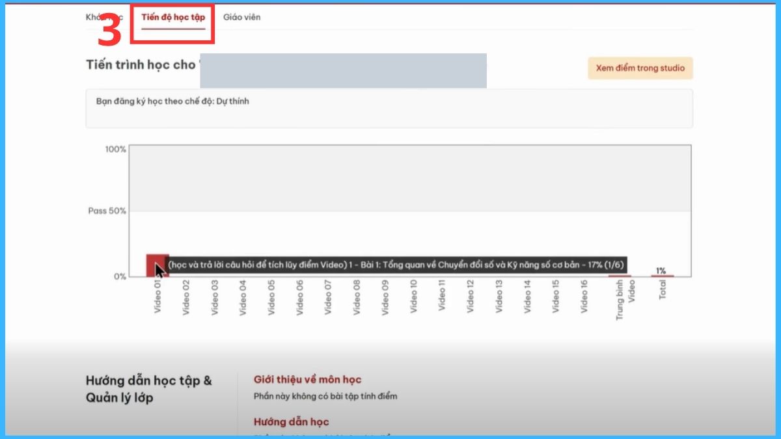
Task: Click the Video 07 axis label
Action: [x=328, y=298]
